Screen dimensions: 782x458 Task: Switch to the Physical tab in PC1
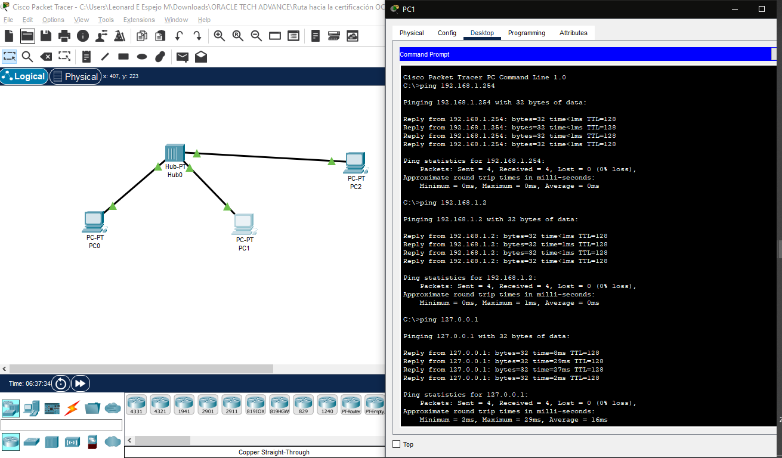(x=412, y=33)
